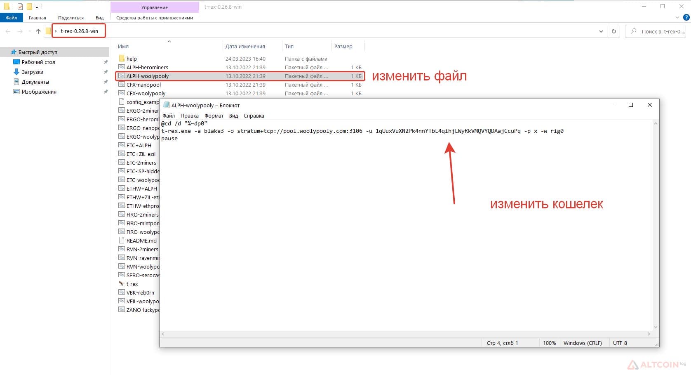The image size is (691, 375).
Task: Click the t-rex-0.26.8-win address bar path
Action: (79, 31)
